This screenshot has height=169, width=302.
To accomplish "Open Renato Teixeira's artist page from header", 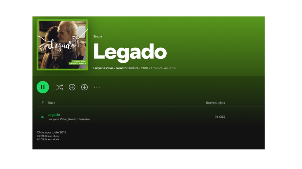I will coord(127,68).
